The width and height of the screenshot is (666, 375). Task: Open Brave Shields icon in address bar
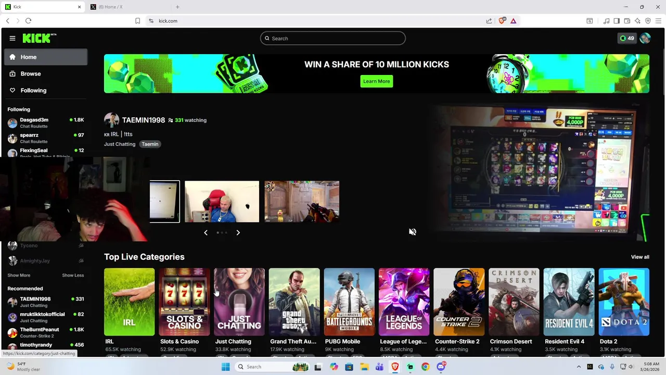click(502, 21)
